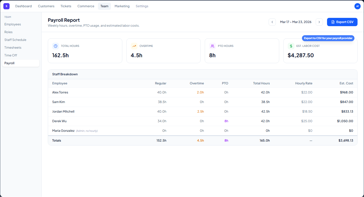The height and width of the screenshot is (197, 364).
Task: Open Timesheets in the sidebar
Action: (x=21, y=48)
